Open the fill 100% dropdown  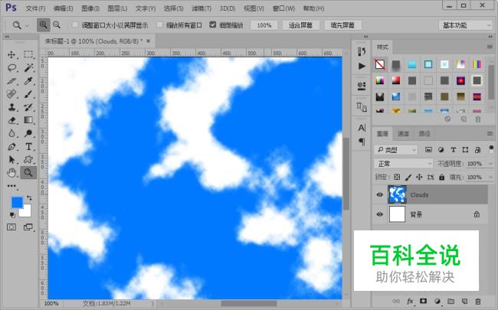(x=490, y=177)
